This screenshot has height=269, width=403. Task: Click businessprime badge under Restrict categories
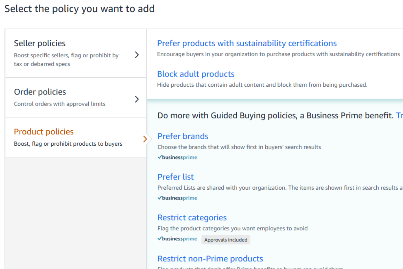[177, 238]
